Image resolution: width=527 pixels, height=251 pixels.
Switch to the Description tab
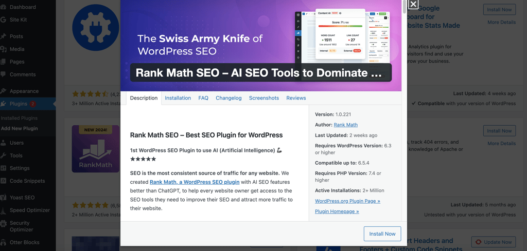click(144, 98)
